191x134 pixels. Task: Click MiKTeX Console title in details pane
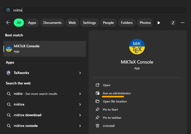coord(137,62)
